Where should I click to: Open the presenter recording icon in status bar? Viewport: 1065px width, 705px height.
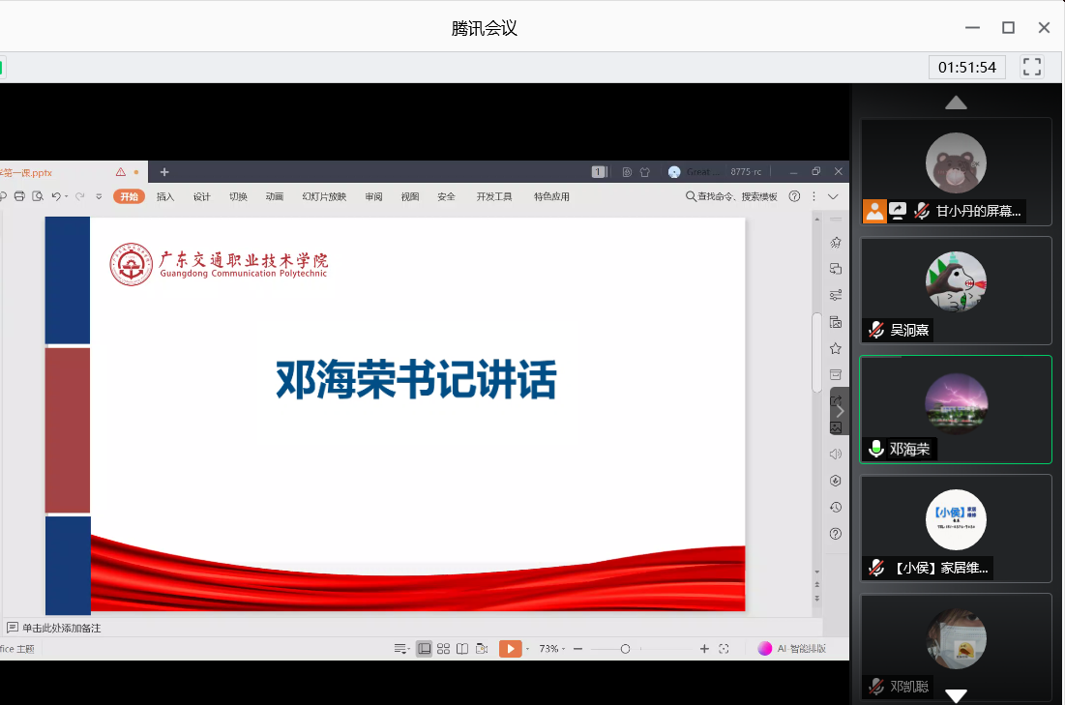483,649
